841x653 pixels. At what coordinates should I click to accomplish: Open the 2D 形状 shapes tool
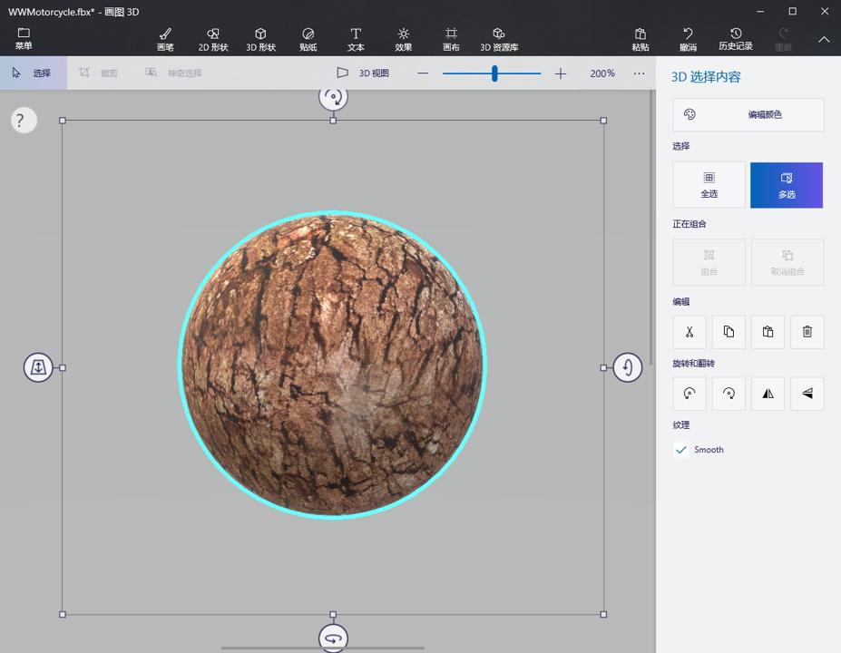(x=212, y=38)
